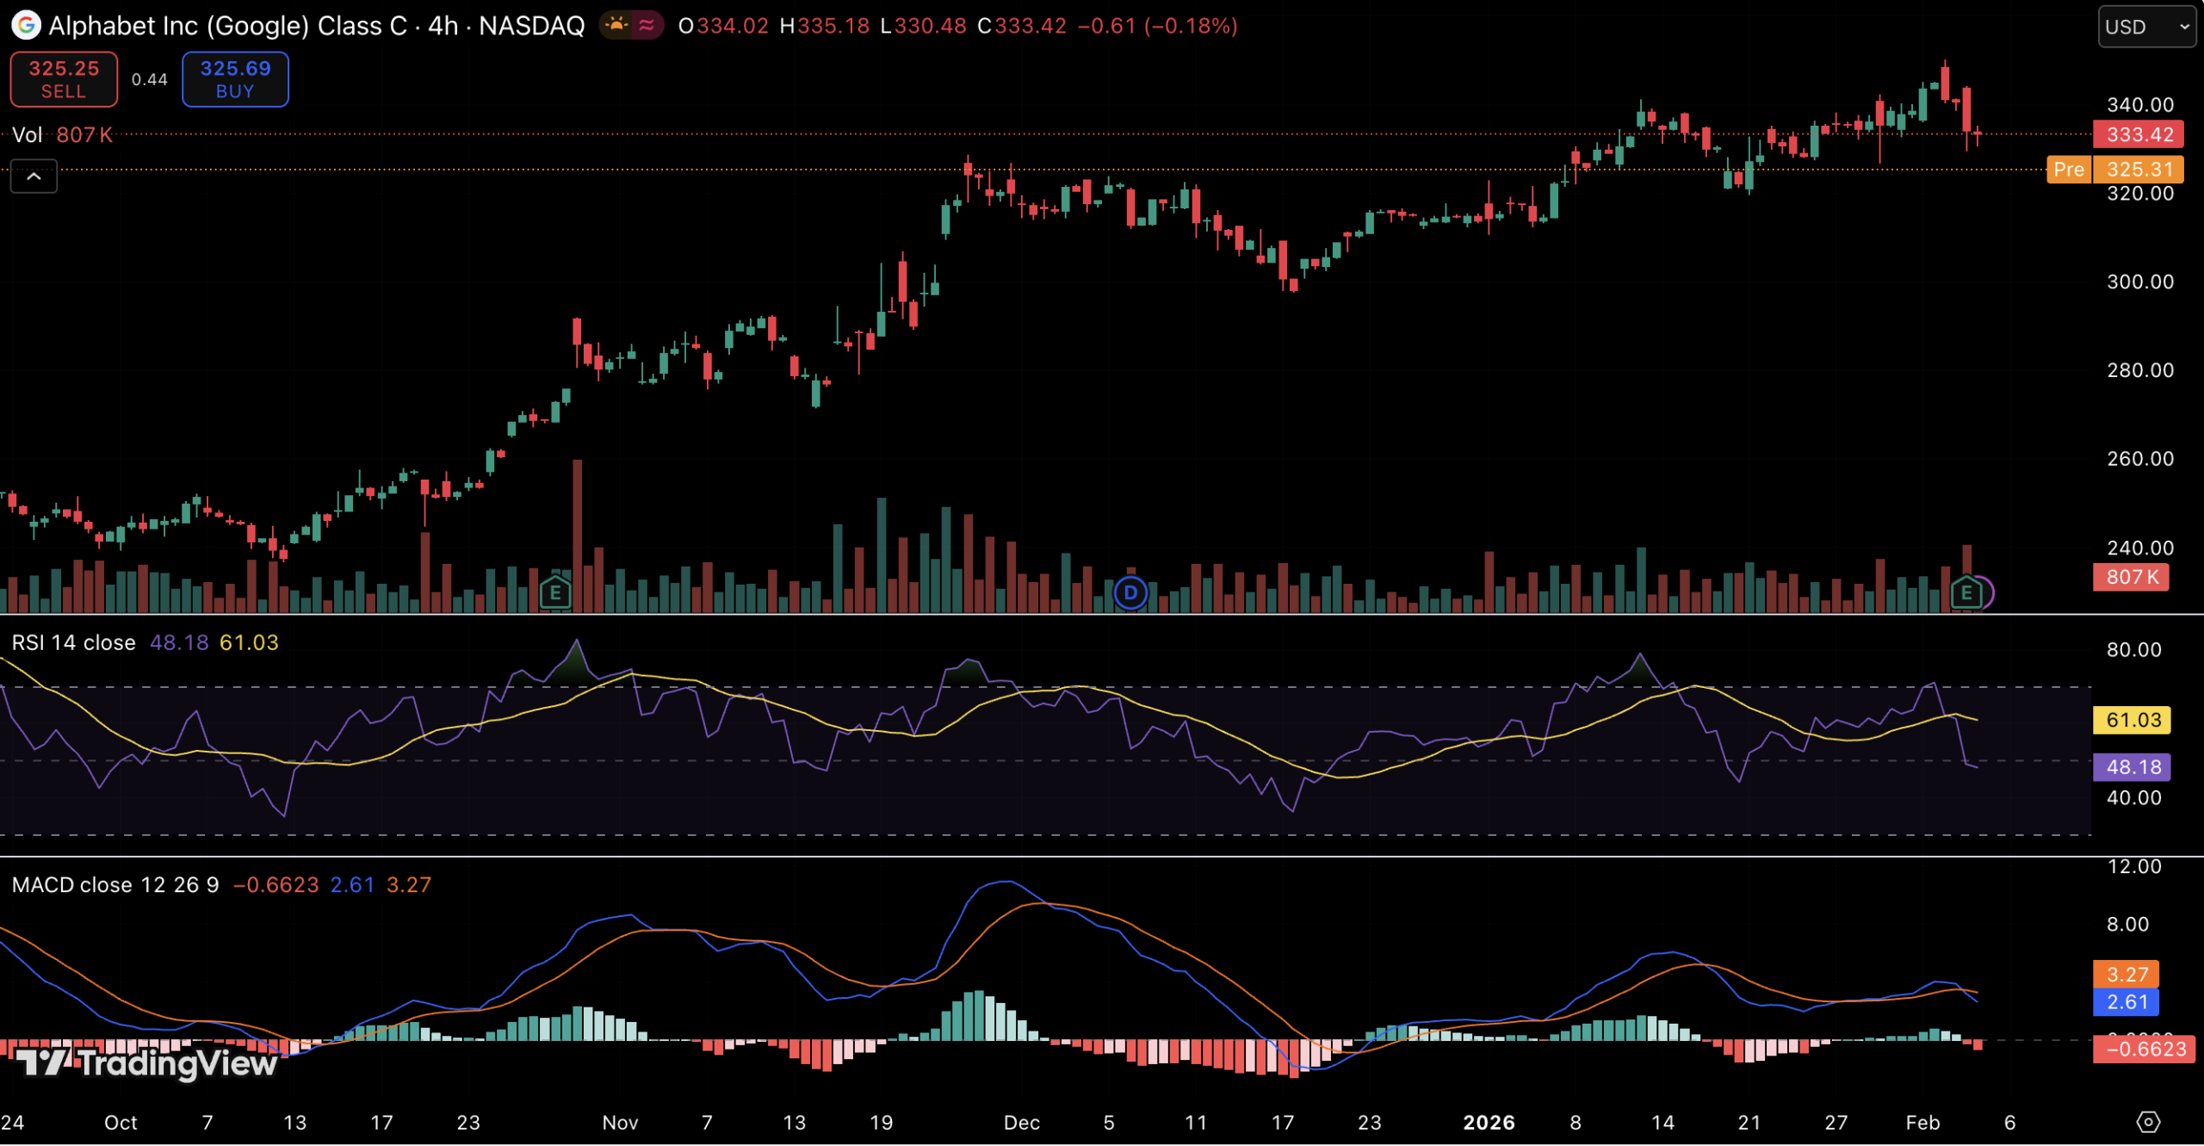Open the latest earnings marker in February

1966,592
